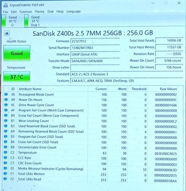Select raw value 003E000C0025

click(x=166, y=154)
